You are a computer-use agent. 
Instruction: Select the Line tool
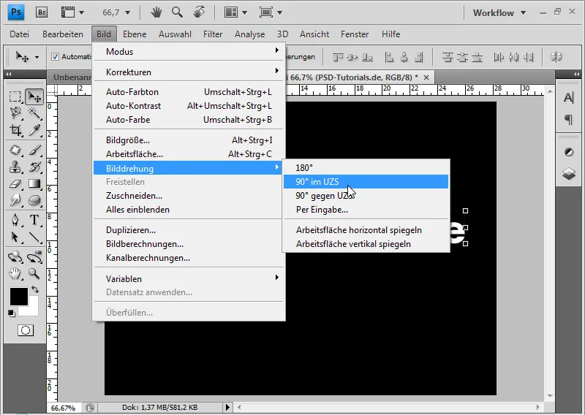(x=34, y=237)
